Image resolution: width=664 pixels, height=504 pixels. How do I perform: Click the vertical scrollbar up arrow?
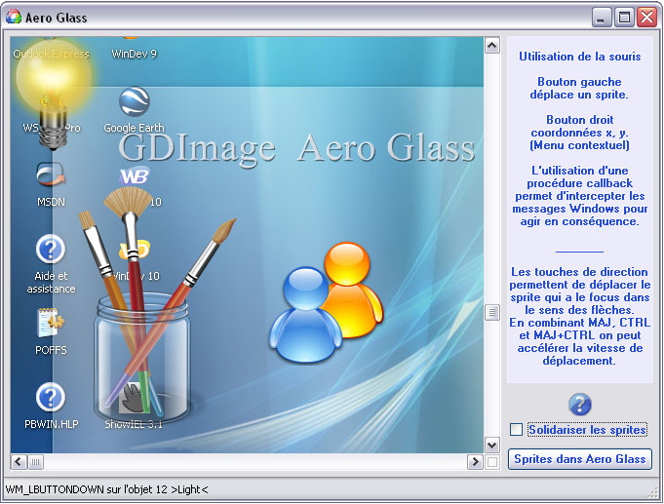pos(491,45)
